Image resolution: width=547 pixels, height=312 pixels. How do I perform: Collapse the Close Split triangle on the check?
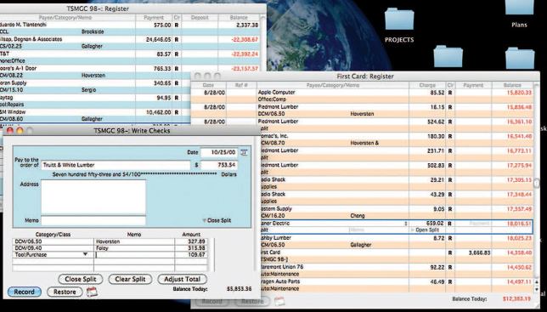coord(205,220)
